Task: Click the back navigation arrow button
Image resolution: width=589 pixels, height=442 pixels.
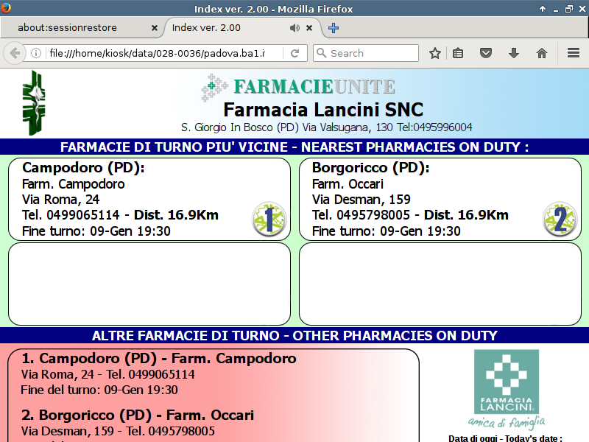Action: coord(14,53)
